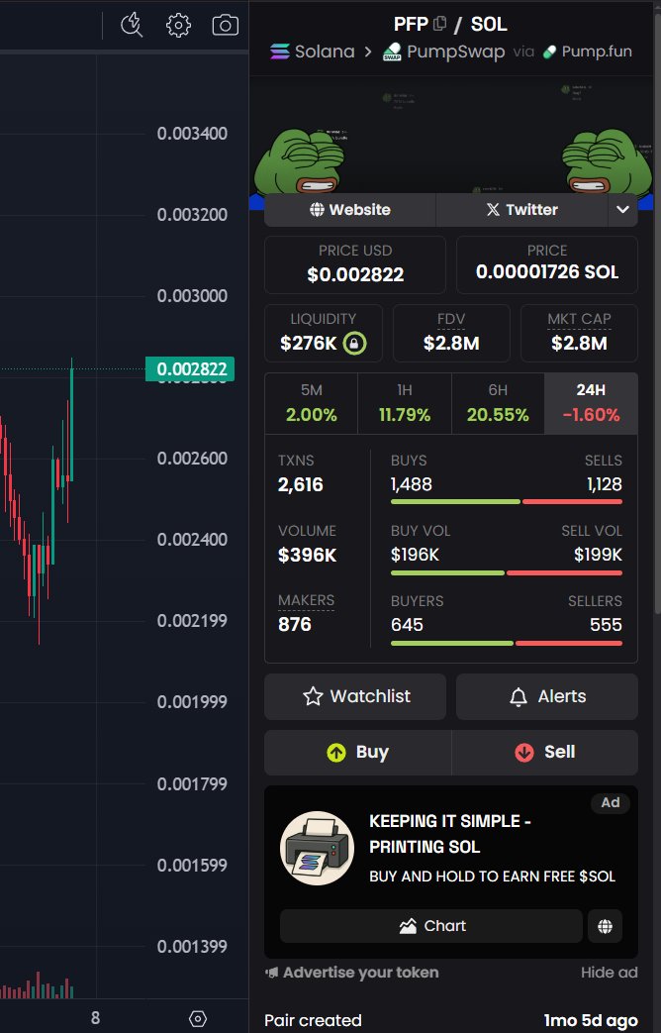This screenshot has height=1033, width=661.
Task: Click the LIQUIDITY $276K value
Action: click(x=309, y=344)
